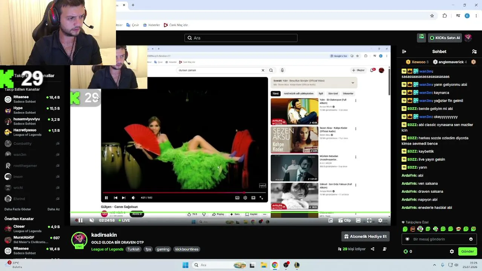Click the Bir mesaj gönderin chat input
This screenshot has height=271, width=482.
pos(439,239)
